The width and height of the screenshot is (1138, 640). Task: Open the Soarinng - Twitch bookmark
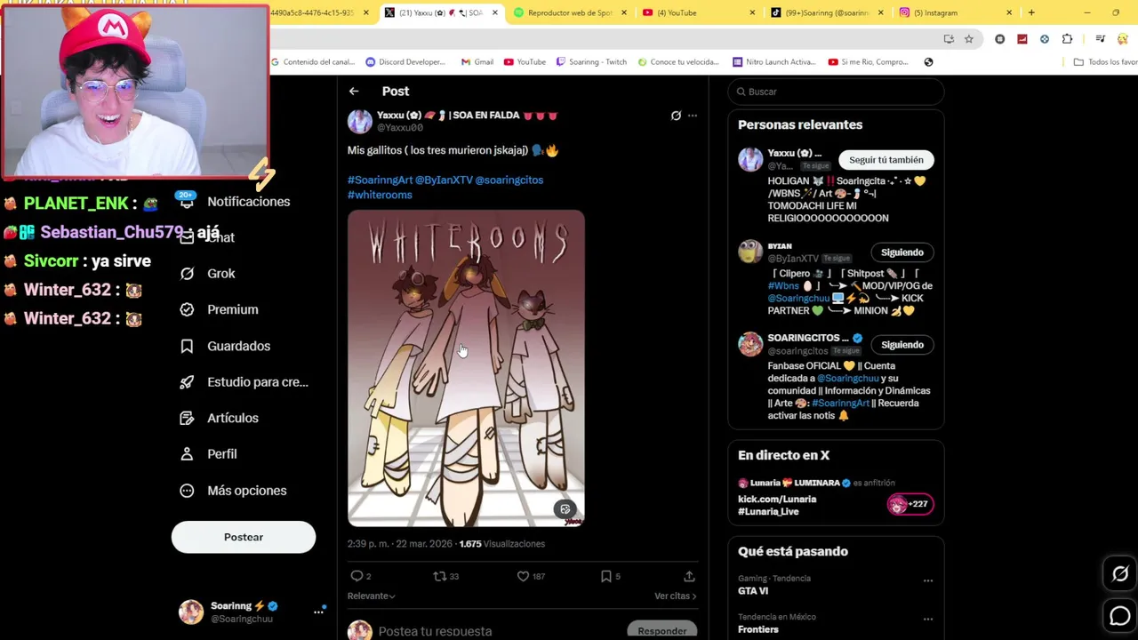coord(591,62)
